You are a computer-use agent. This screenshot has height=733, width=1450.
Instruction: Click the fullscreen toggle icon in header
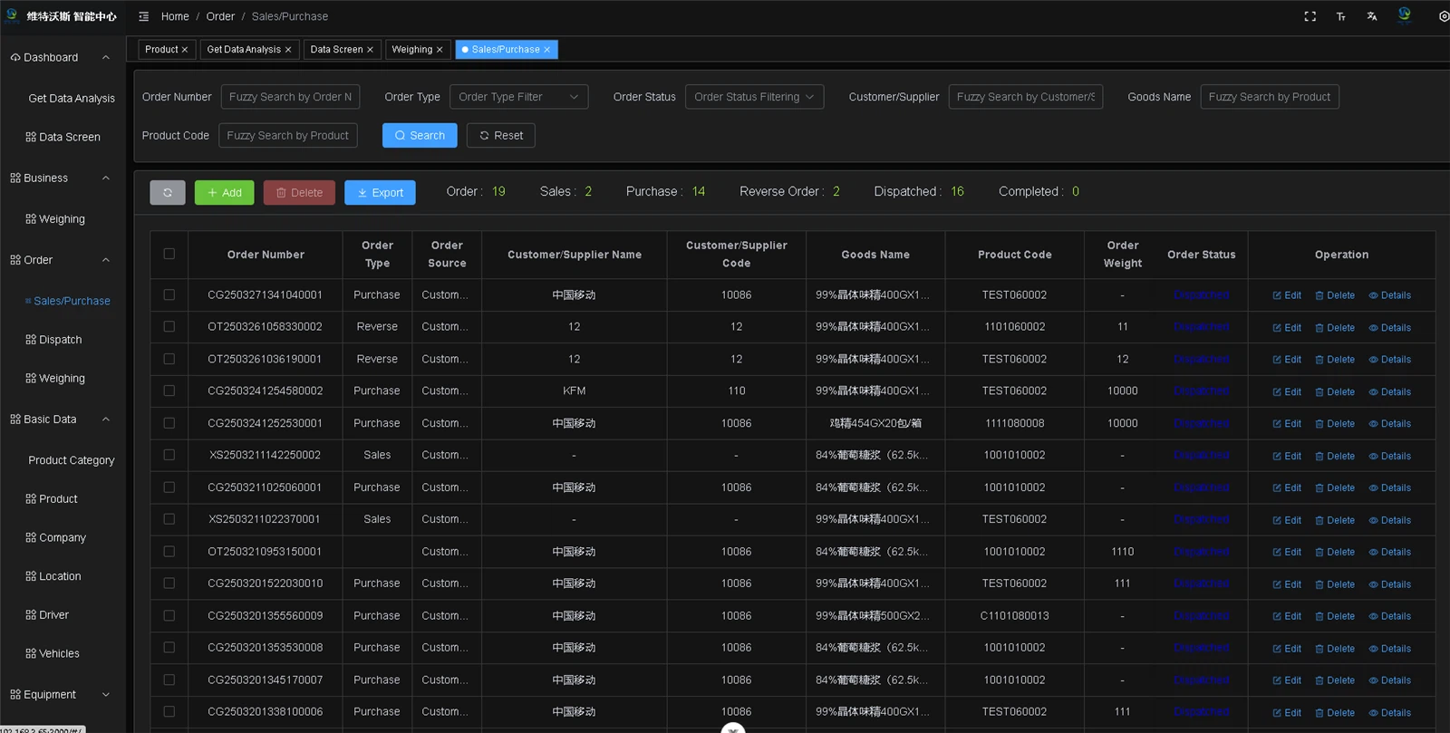[x=1310, y=16]
